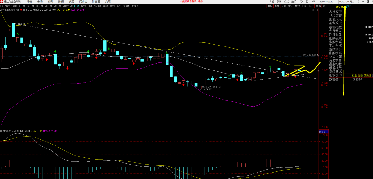Click the 叠加 overlay button
The image size is (373, 179).
click(277, 6)
